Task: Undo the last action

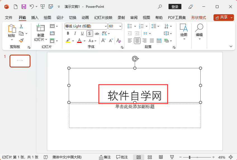Action: [x=32, y=7]
